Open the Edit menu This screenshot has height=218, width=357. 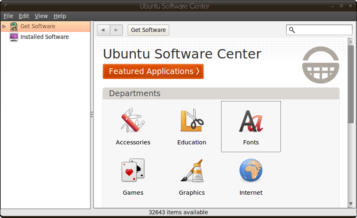[24, 16]
